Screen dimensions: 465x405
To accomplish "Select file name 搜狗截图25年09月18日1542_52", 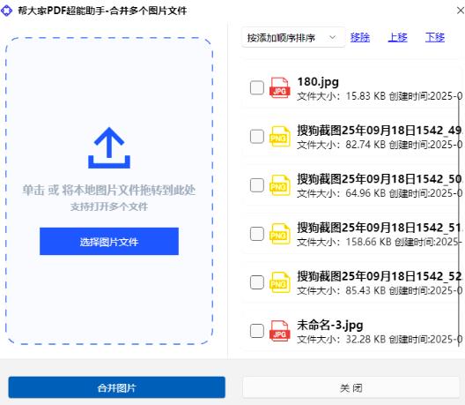I will pos(380,276).
